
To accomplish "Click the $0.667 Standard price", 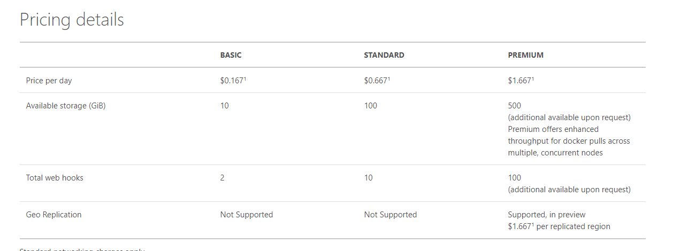I will coord(377,81).
